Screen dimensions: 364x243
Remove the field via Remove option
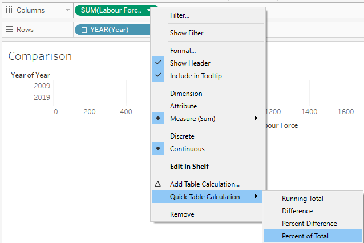(x=182, y=214)
